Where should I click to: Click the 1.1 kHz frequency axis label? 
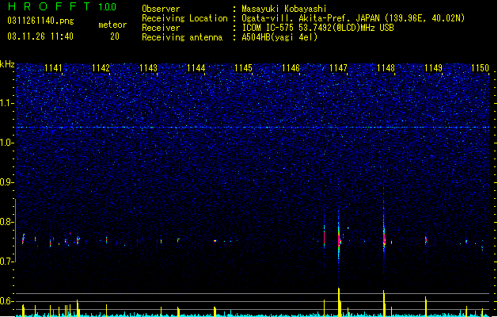[x=6, y=103]
